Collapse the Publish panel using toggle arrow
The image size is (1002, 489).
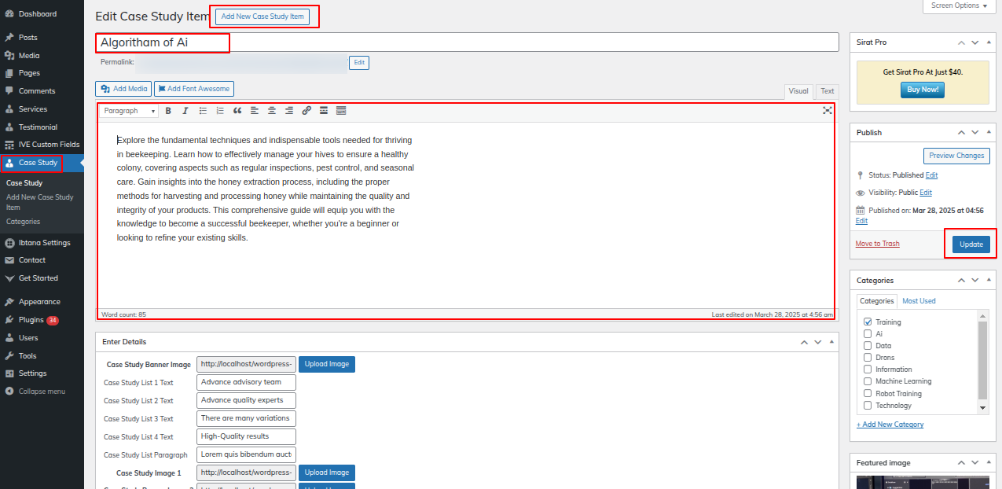989,132
